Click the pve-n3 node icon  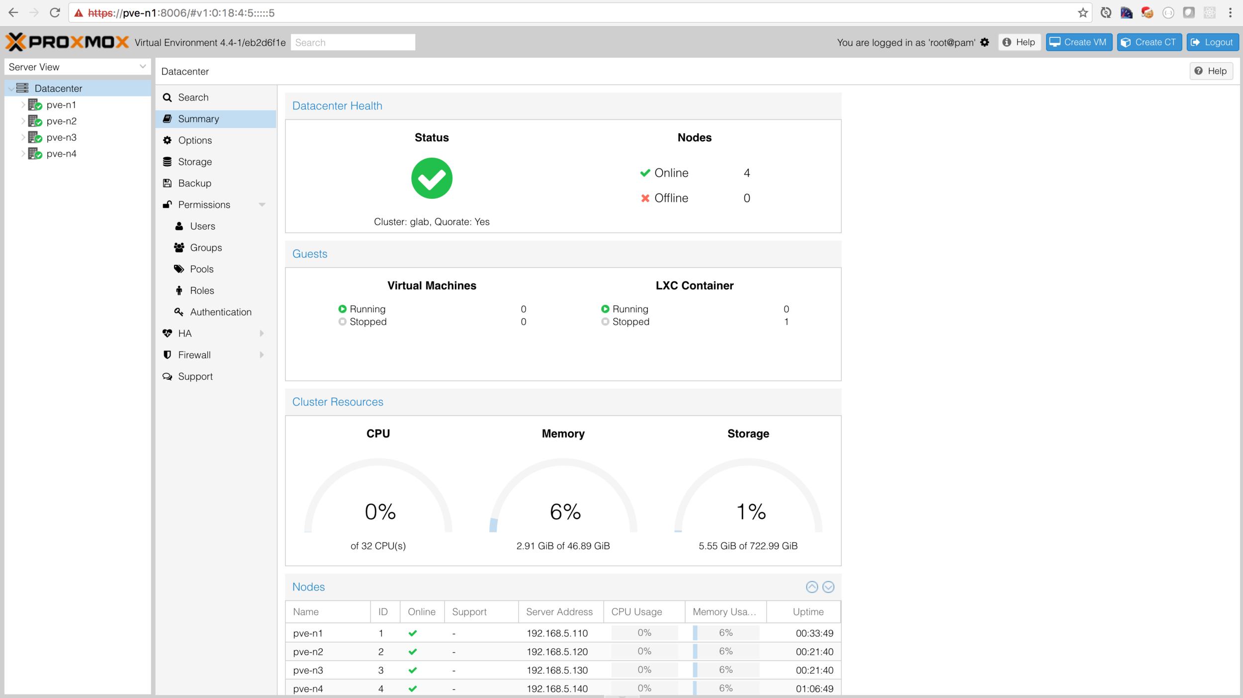point(35,137)
